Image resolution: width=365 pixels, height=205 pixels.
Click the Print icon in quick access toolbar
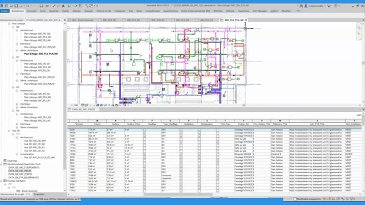(x=41, y=6)
